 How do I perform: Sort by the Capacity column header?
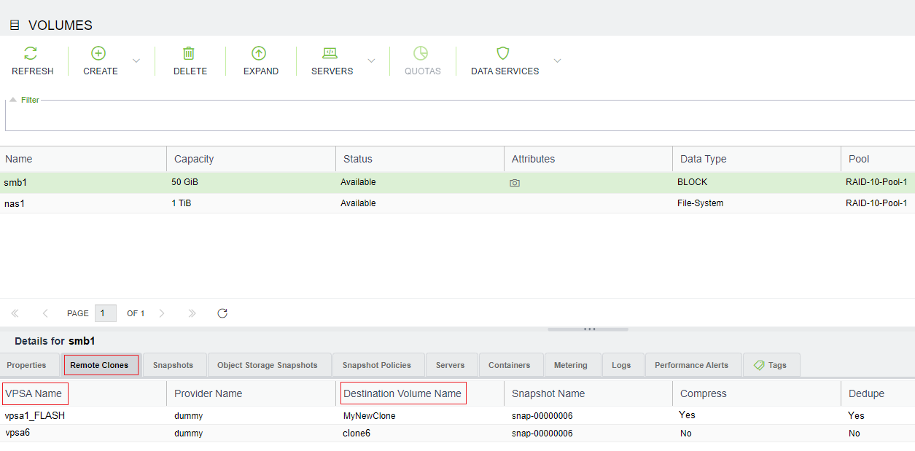pyautogui.click(x=194, y=159)
